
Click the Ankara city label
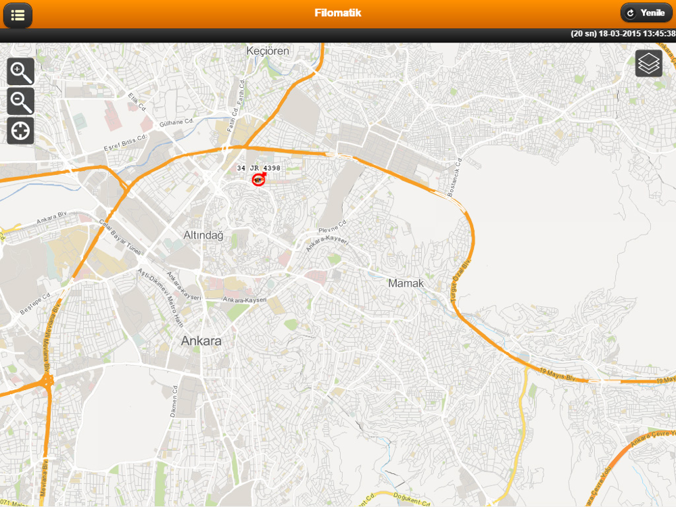201,341
